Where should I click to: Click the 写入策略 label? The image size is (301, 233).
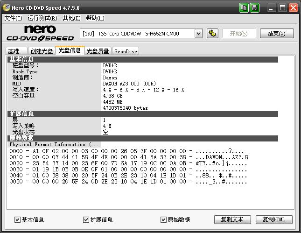23,126
